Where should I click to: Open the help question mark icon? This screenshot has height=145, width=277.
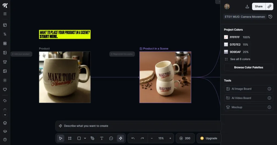point(5,140)
